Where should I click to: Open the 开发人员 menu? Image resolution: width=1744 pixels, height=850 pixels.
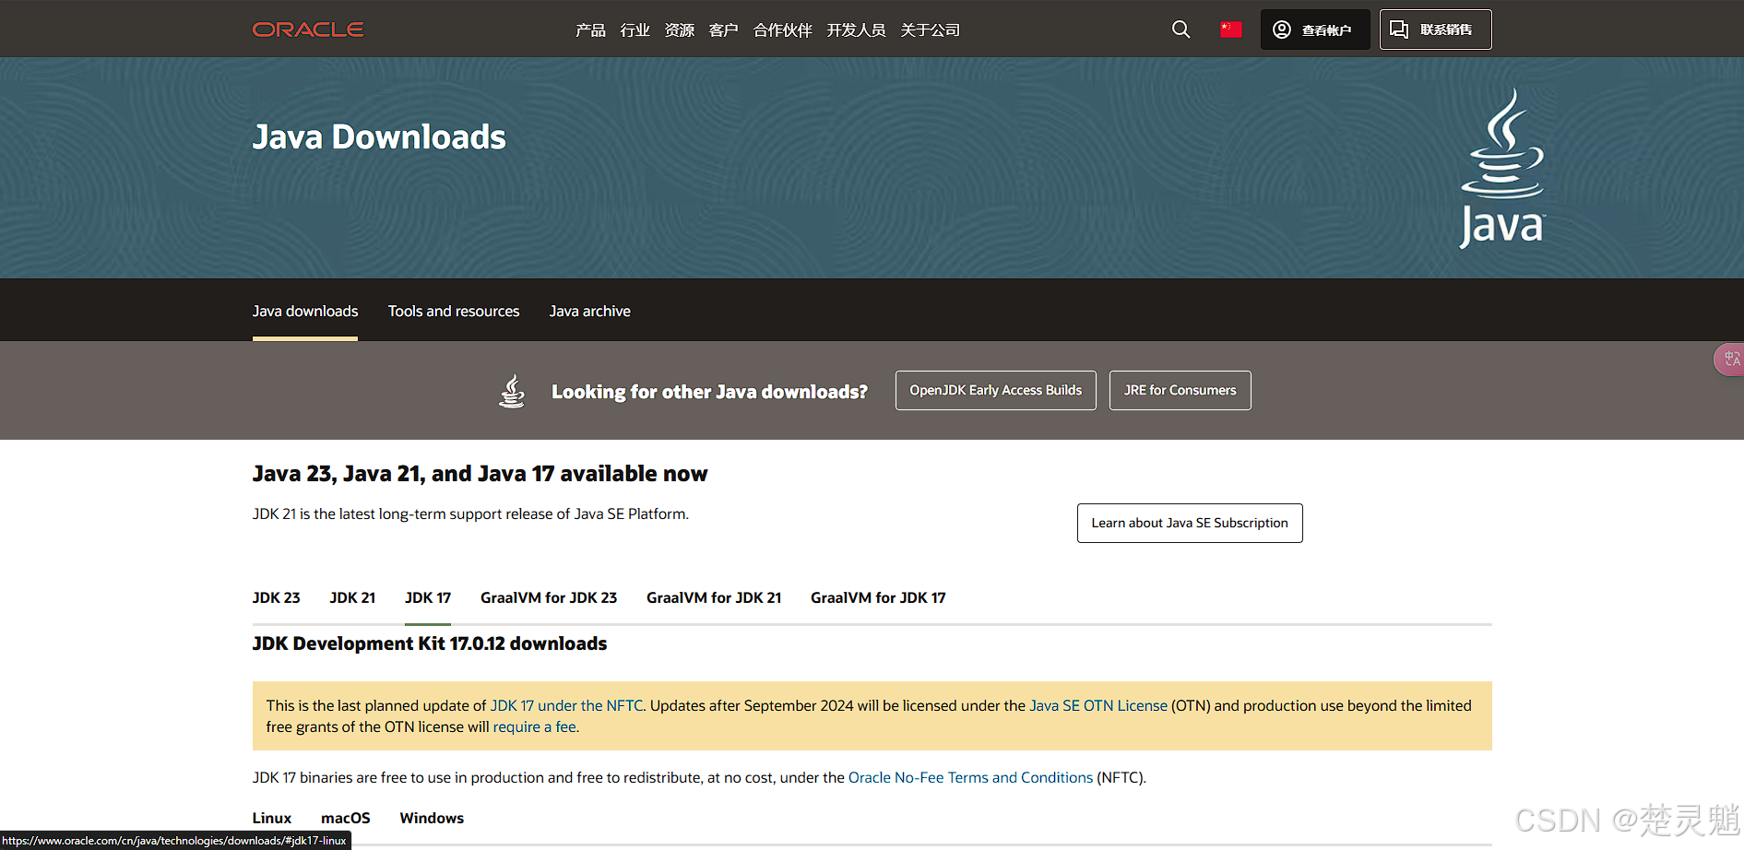857,30
